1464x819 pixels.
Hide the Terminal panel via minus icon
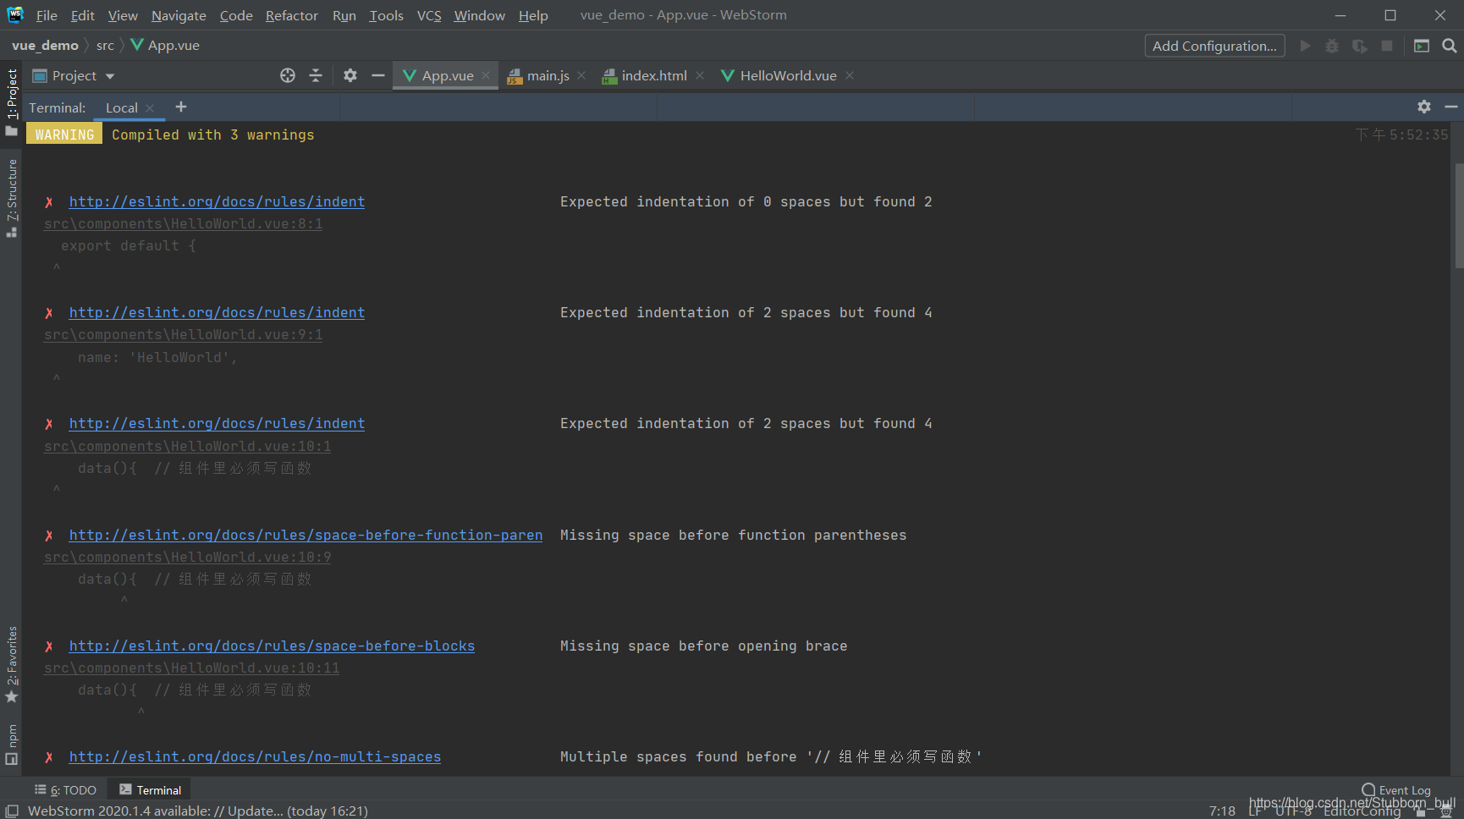coord(1451,107)
